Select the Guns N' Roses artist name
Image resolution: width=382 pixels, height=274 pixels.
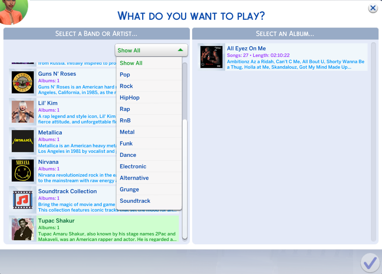pos(57,74)
